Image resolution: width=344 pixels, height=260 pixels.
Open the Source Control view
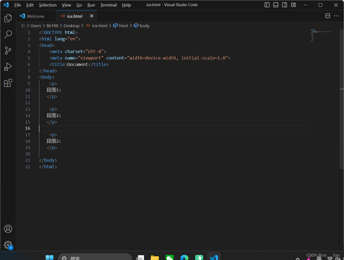8,51
